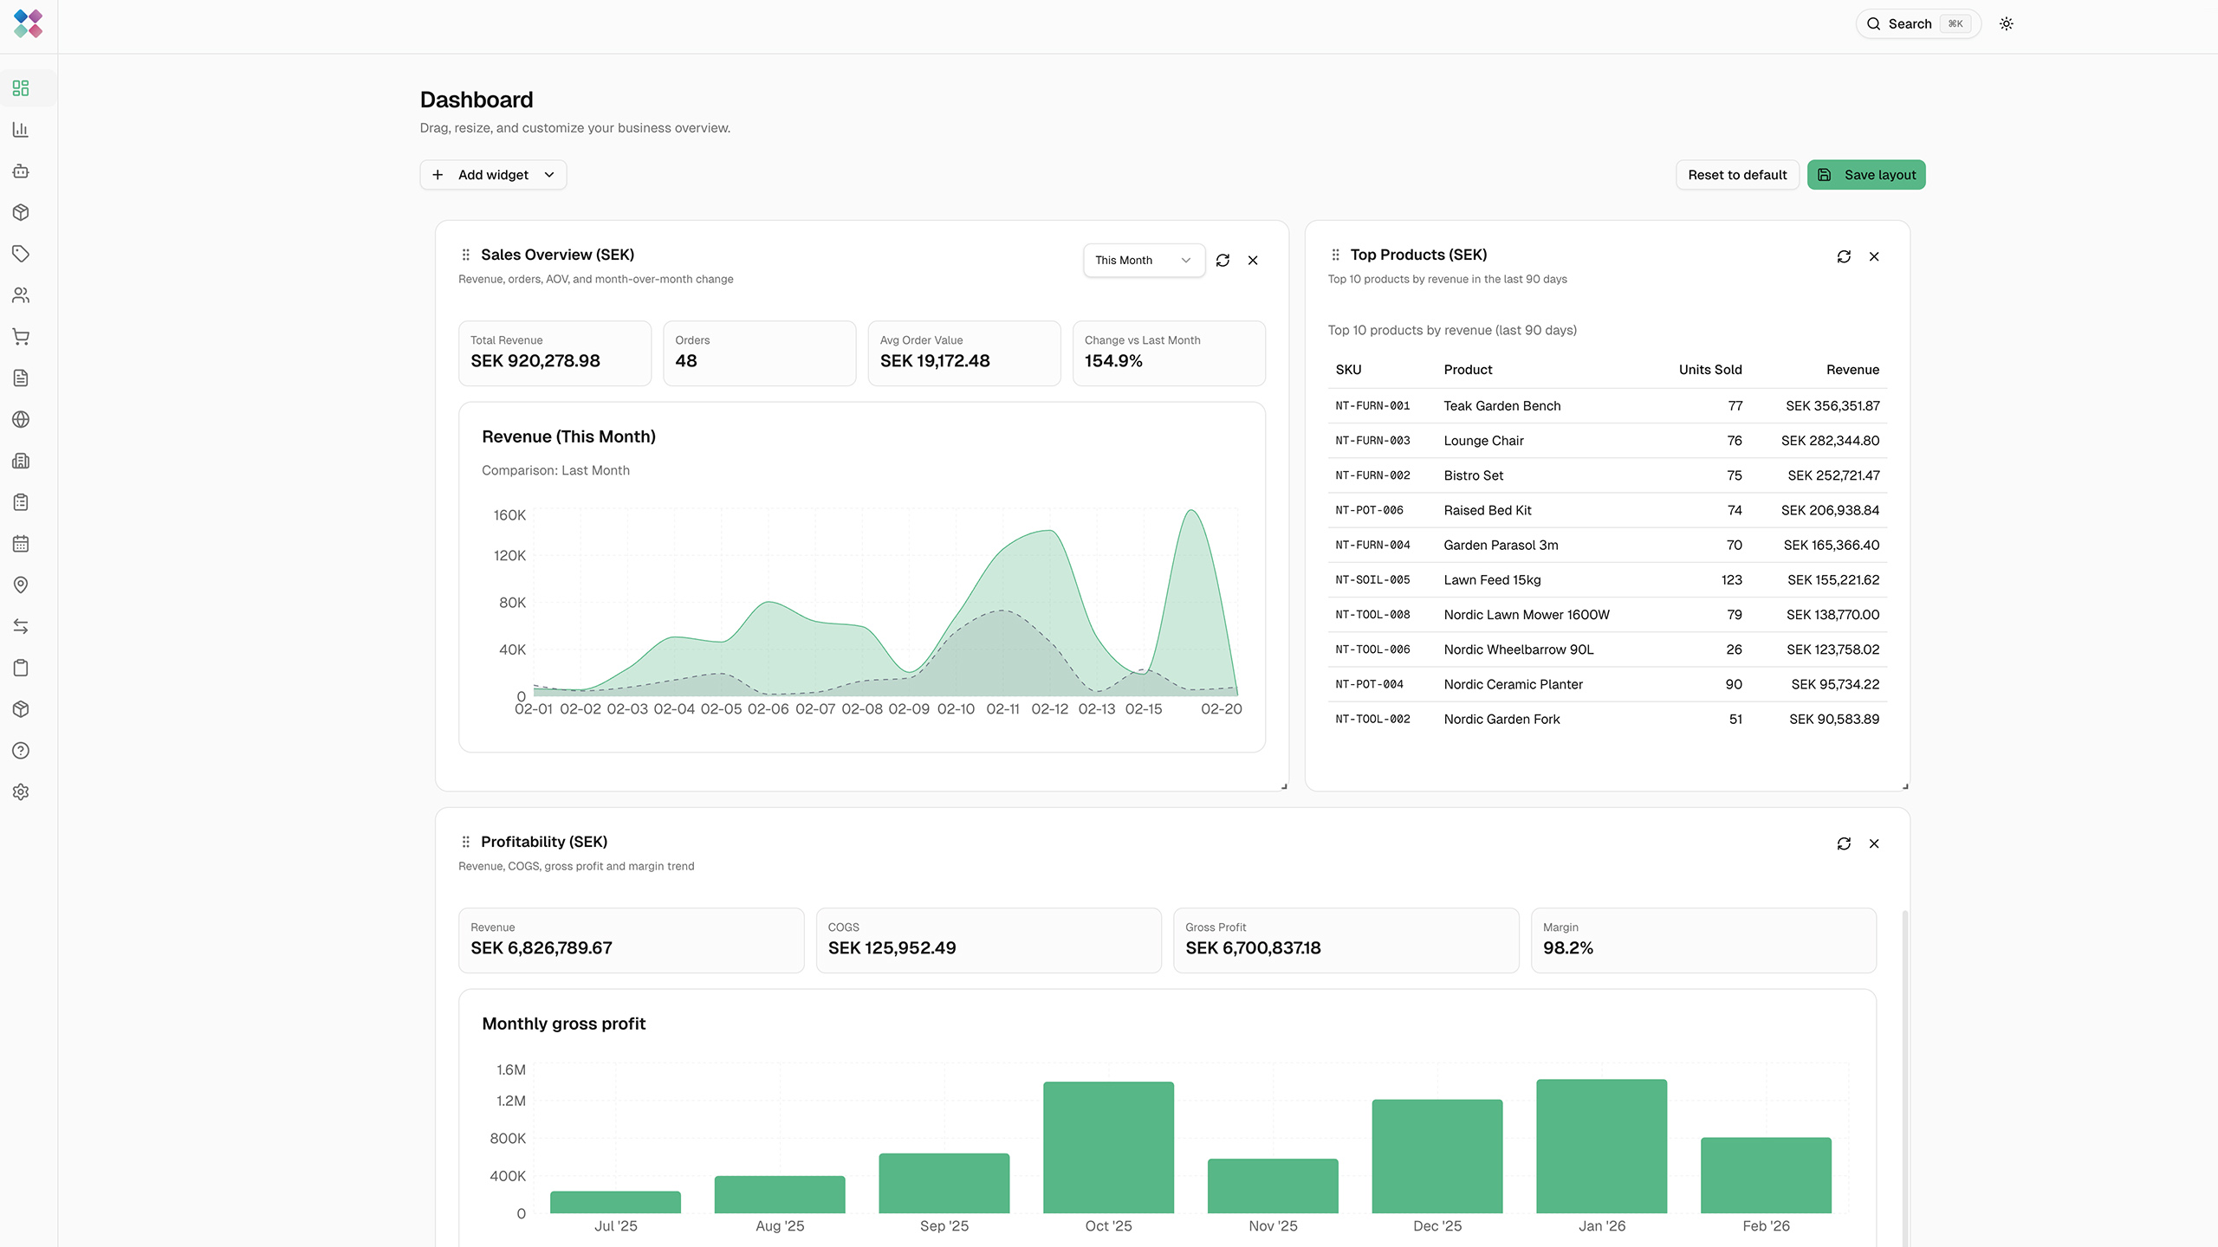2218x1247 pixels.
Task: Refresh the Sales Overview widget
Action: 1222,261
